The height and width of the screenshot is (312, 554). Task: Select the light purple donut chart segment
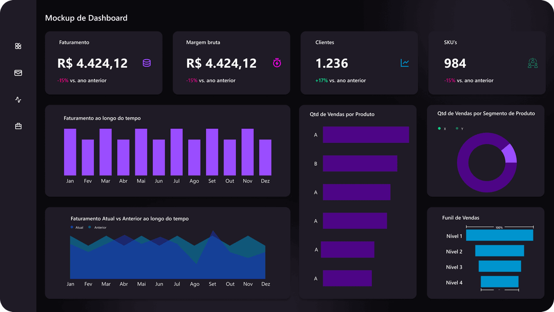point(510,153)
